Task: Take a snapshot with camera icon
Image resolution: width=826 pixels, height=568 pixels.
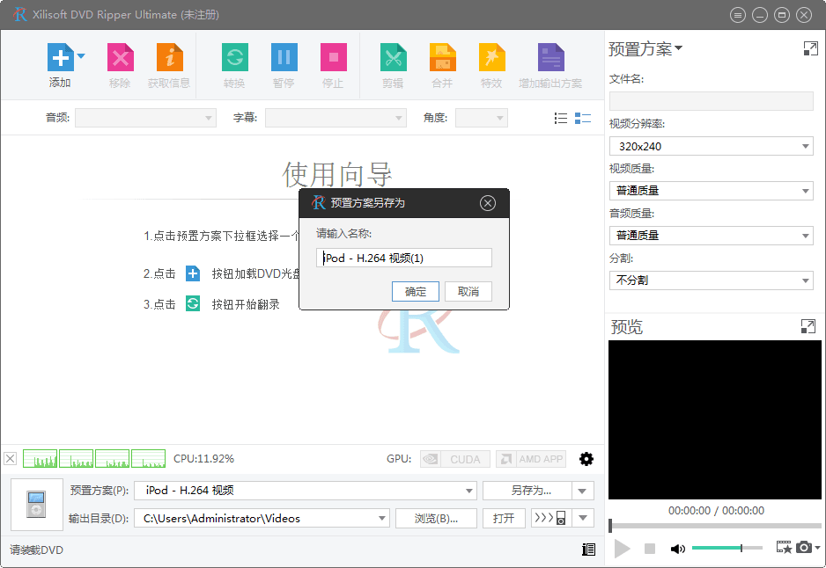Action: 804,548
